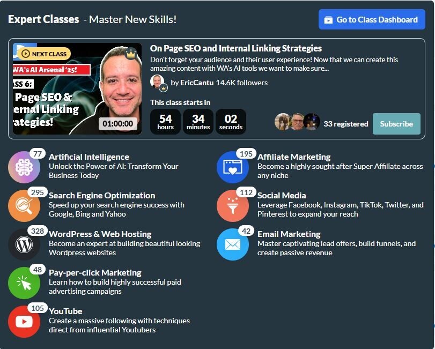Subscribe to the next class
This screenshot has height=349, width=435.
[396, 124]
